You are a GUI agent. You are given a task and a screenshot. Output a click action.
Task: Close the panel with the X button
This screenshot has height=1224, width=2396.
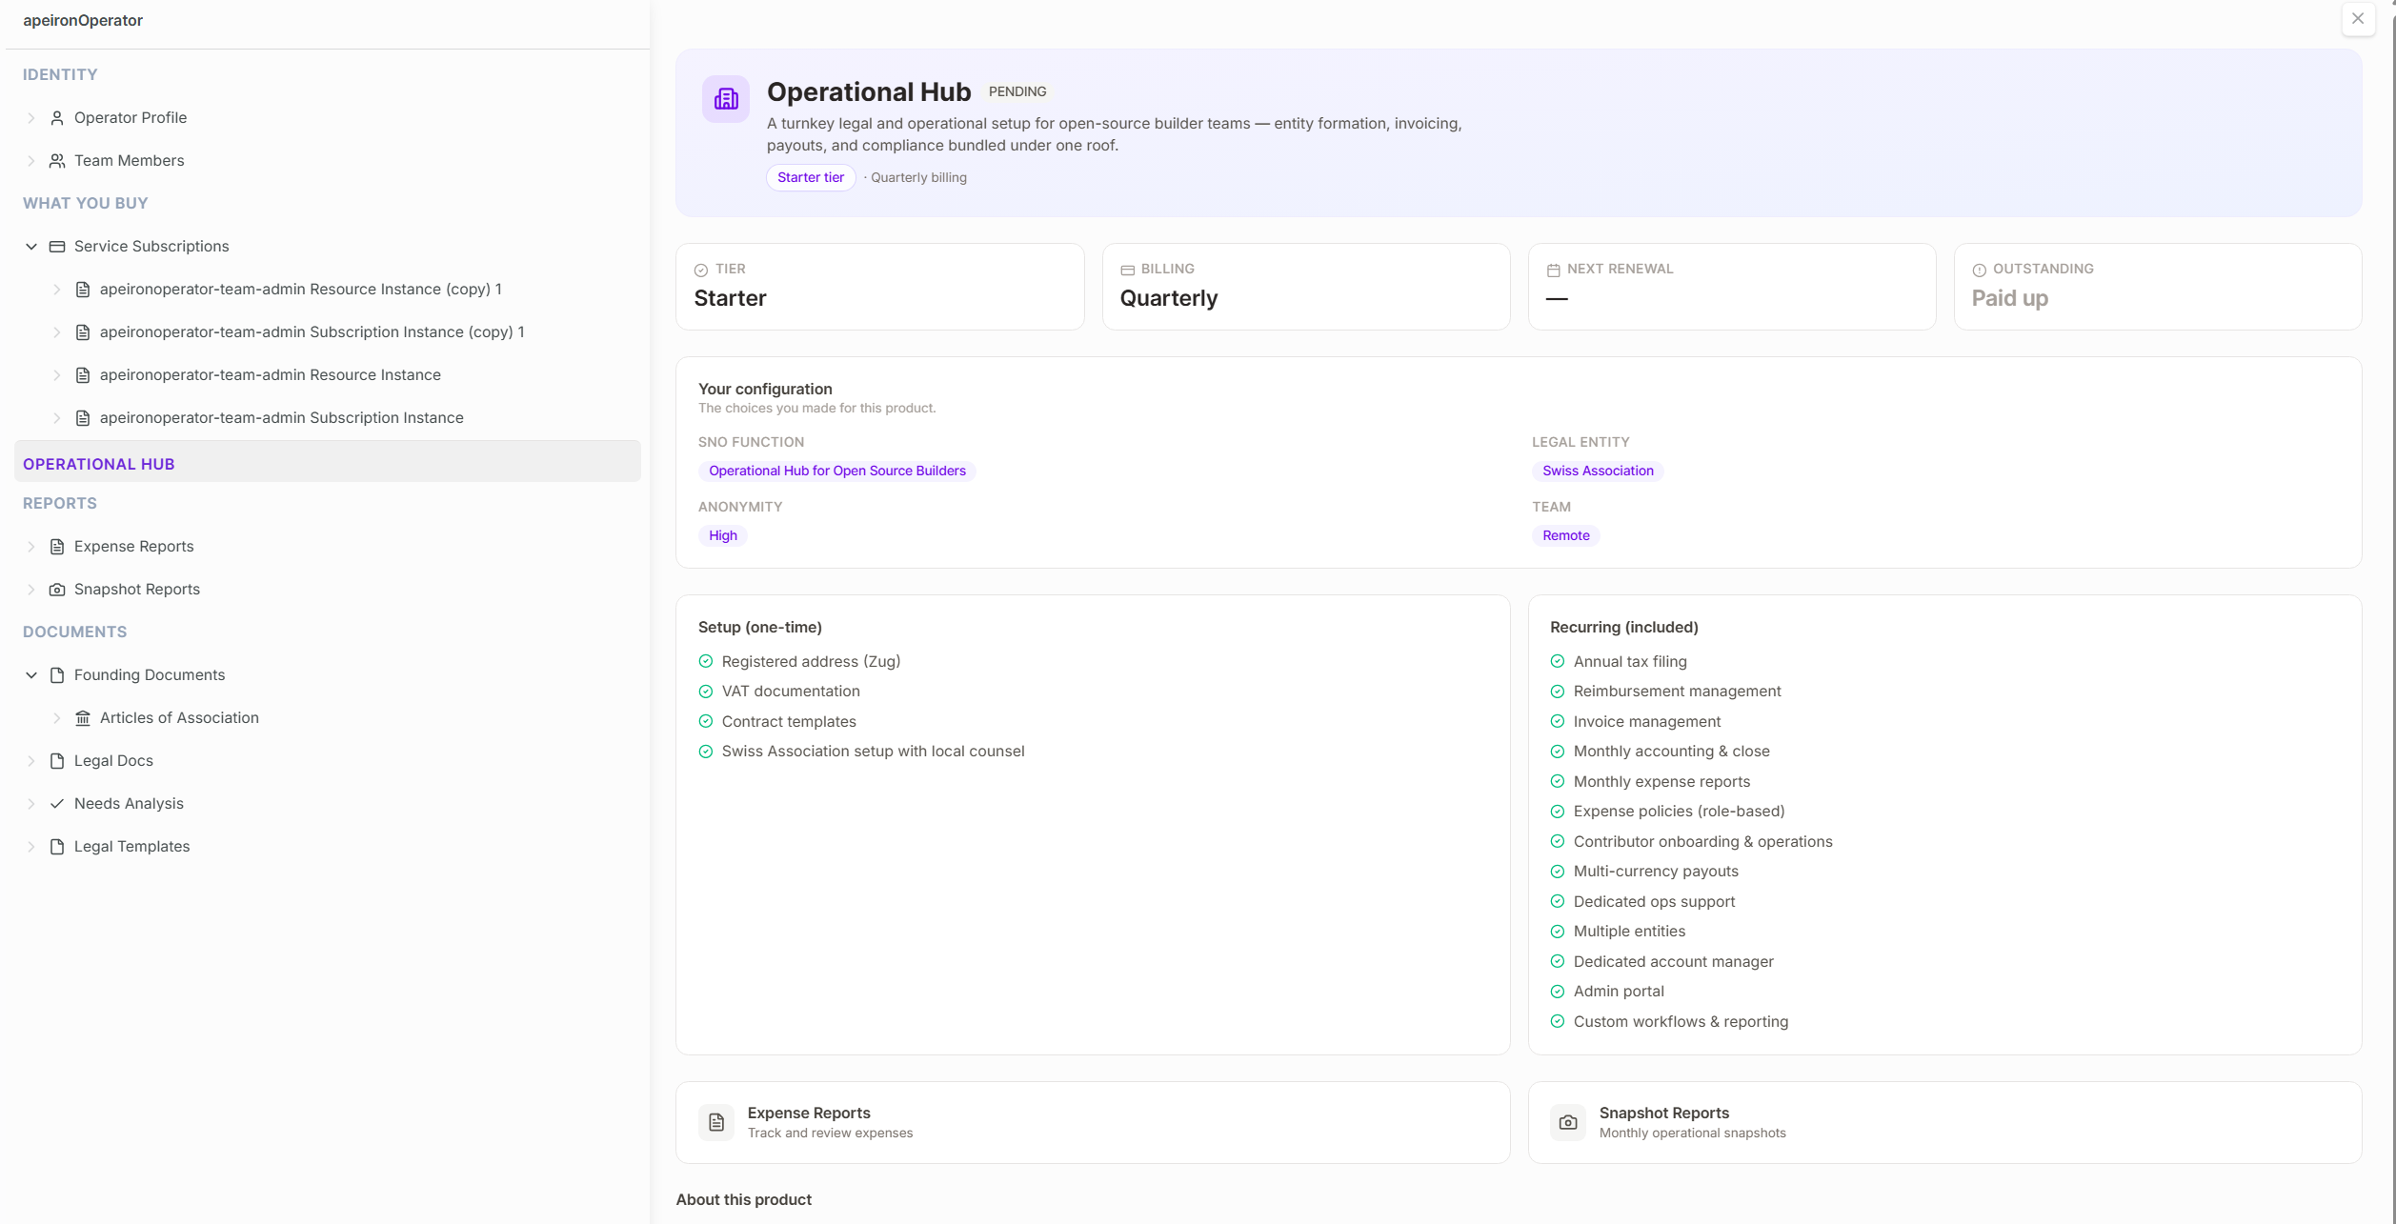point(2358,19)
